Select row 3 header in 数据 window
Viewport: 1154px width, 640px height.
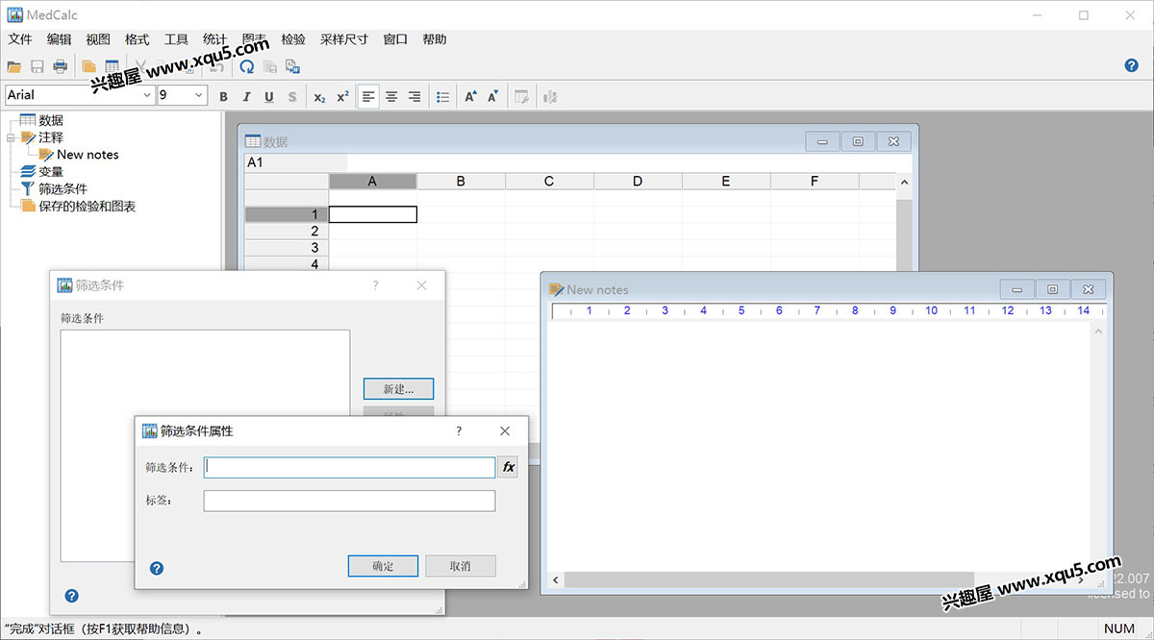click(287, 248)
